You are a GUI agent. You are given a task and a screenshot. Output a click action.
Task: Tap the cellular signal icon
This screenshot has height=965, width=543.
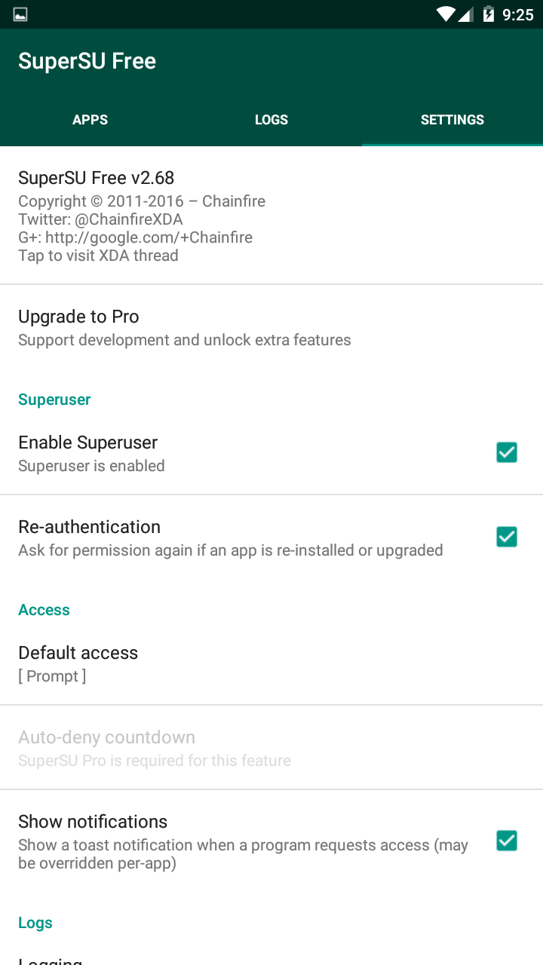pos(466,14)
